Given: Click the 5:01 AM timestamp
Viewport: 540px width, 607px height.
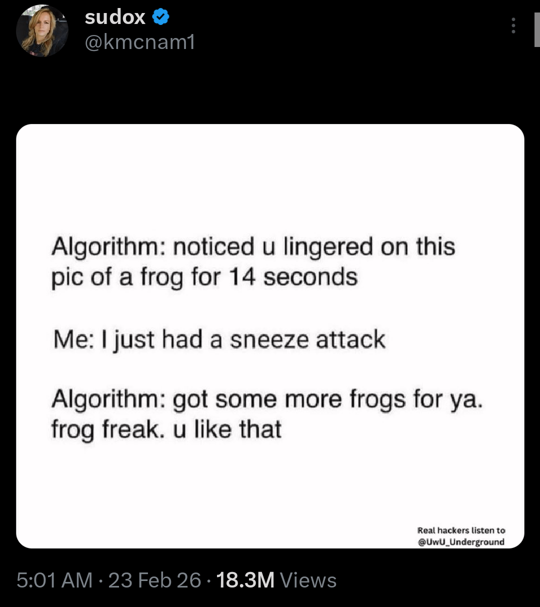Looking at the screenshot, I should click(54, 580).
